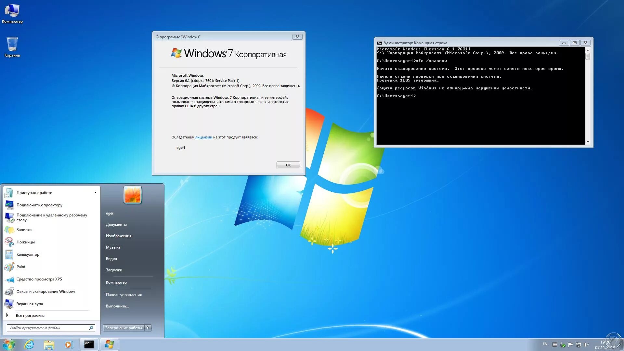Expand the Приступая к работе submenu arrow

coord(95,193)
